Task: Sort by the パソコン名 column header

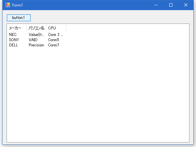Action: pos(36,28)
